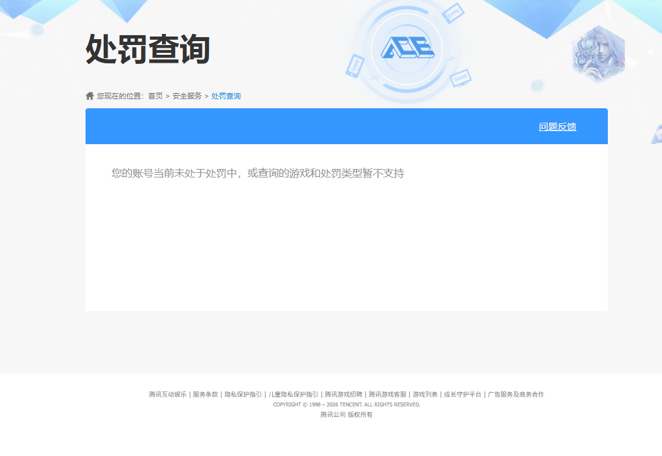Click the 您的账号当前未处于处罚中 message
Viewport: 662px width, 456px height.
tap(258, 174)
